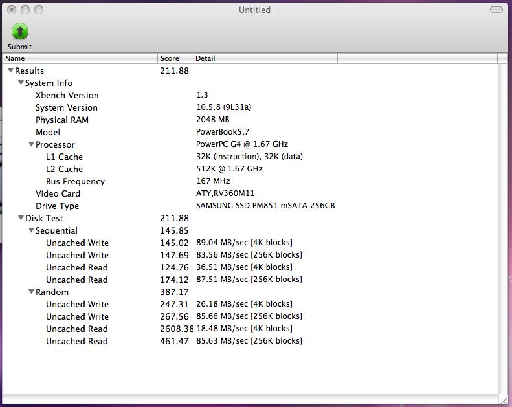Click the score value 147.69
This screenshot has height=407, width=512.
174,255
